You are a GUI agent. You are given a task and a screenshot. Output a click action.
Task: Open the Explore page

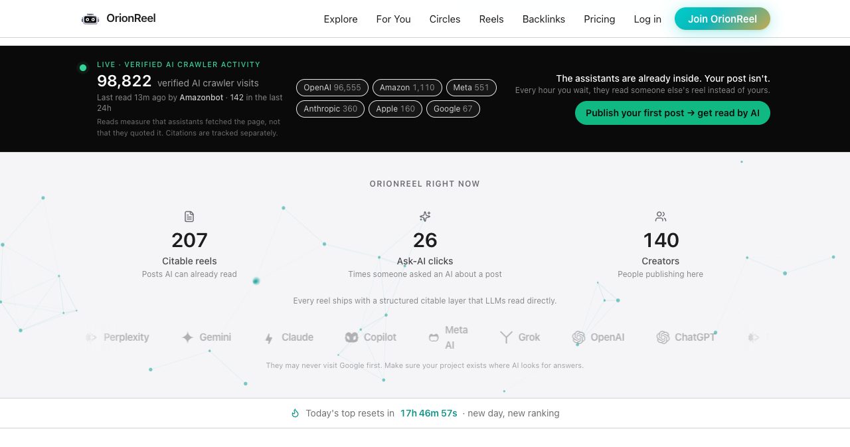[341, 19]
